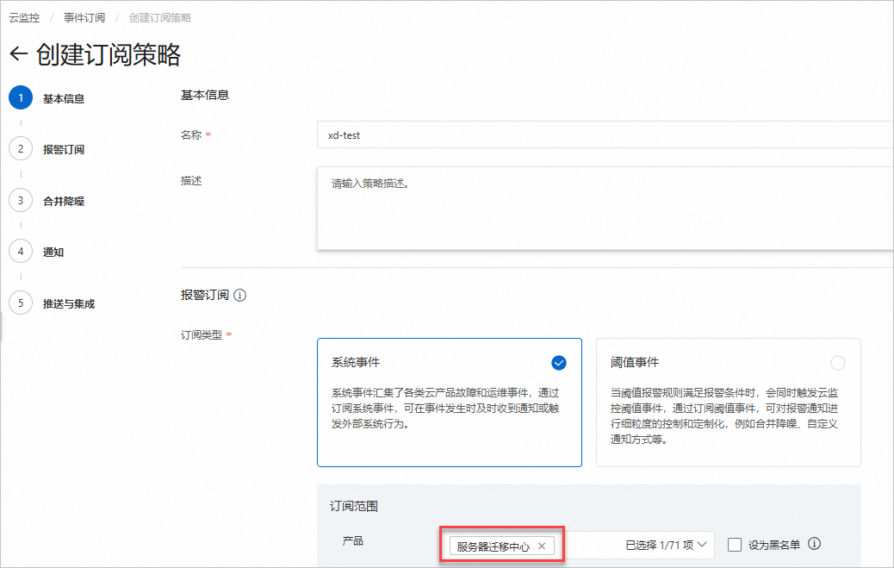Screen dimensions: 894x568
Task: Remove the 服务器迁移中心 product tag
Action: click(x=542, y=546)
